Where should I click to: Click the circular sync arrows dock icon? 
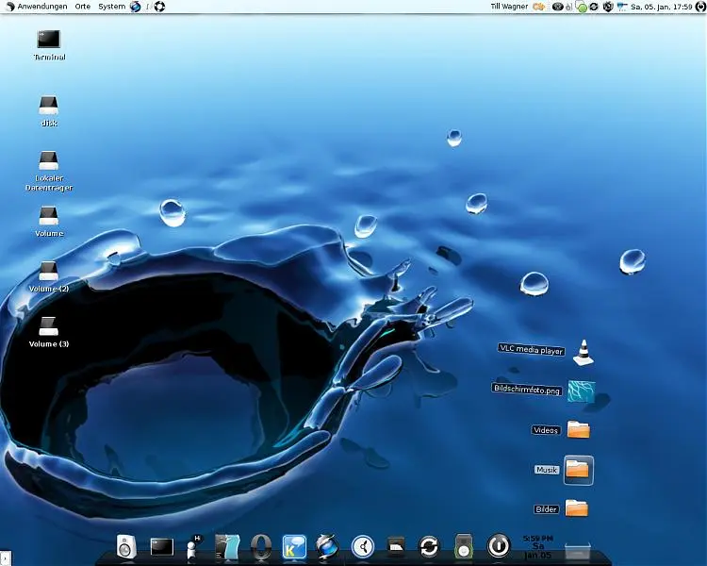click(x=429, y=546)
